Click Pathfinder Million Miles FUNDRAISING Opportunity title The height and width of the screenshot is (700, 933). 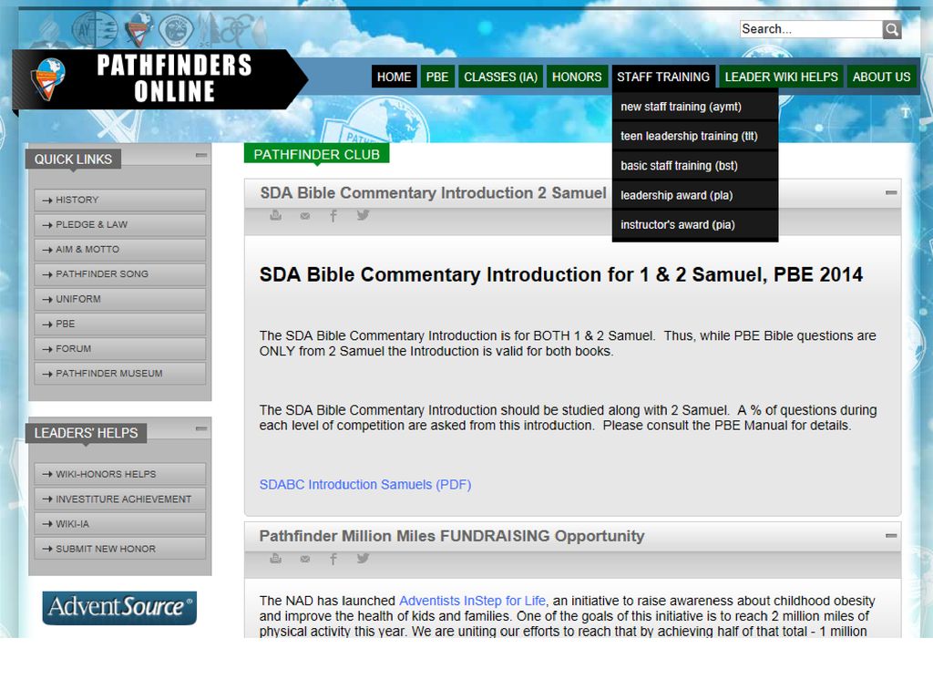tap(452, 536)
